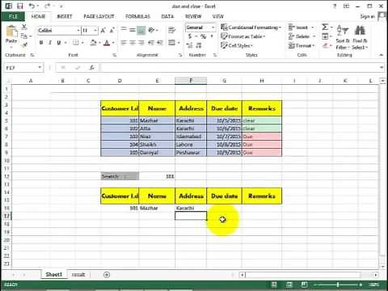Open Format as Table menu
Screen dimensions: 388x291
pos(242,36)
